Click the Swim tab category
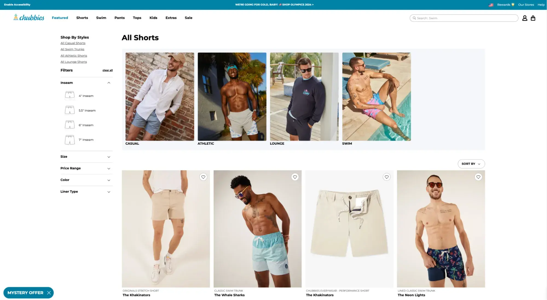The height and width of the screenshot is (300, 547). [101, 18]
